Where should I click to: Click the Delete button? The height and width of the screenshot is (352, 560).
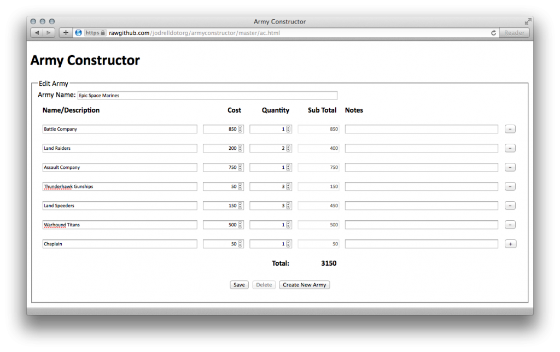(x=264, y=285)
